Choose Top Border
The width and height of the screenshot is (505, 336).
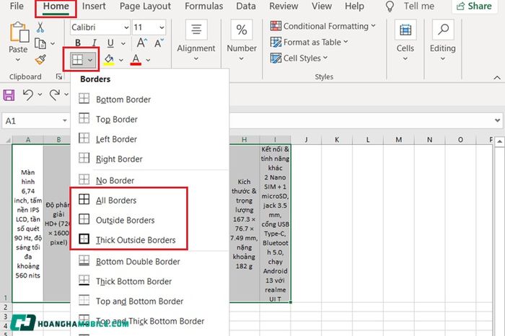click(150, 119)
